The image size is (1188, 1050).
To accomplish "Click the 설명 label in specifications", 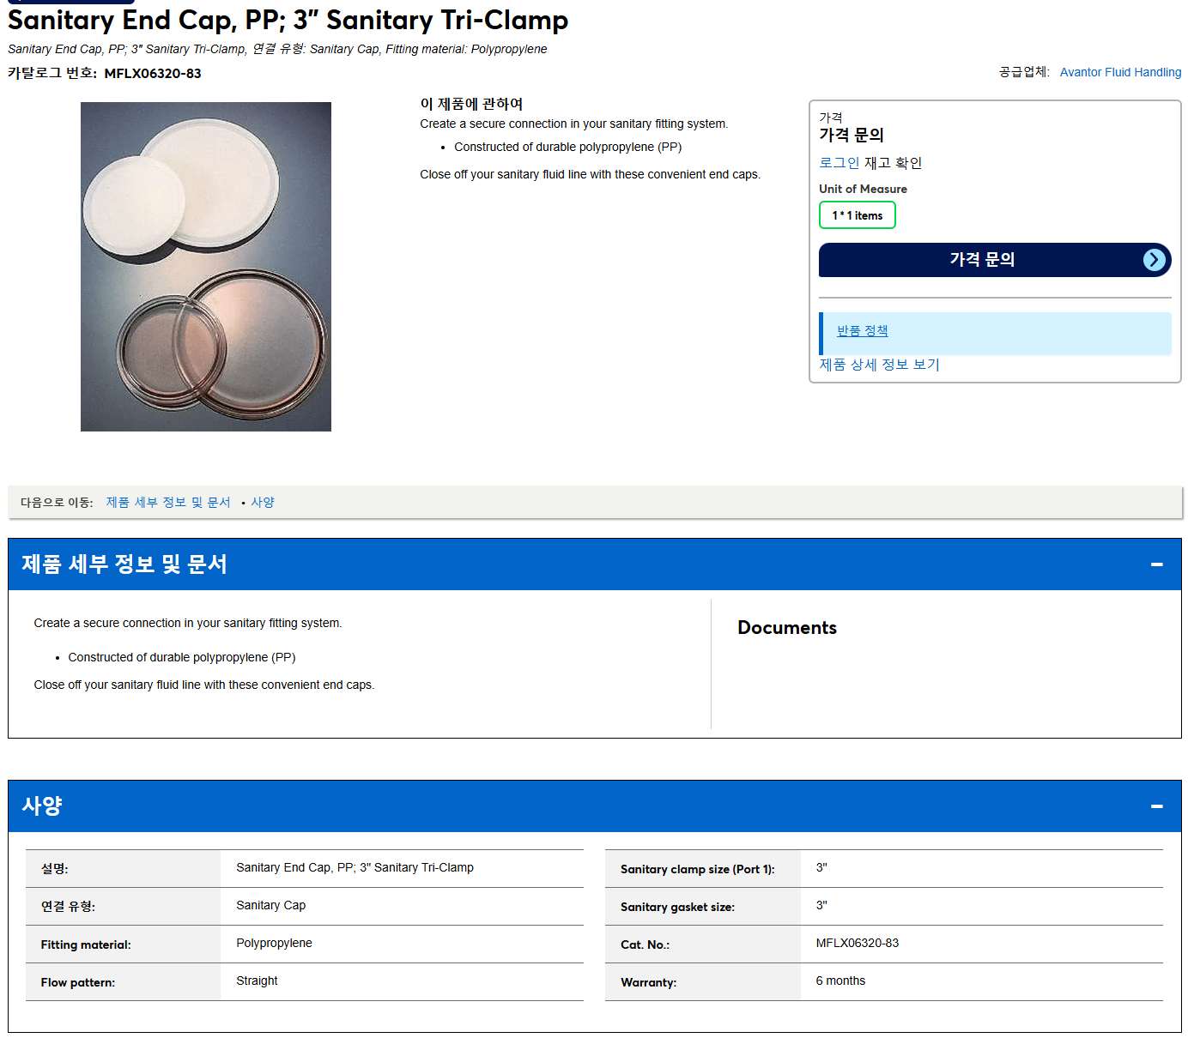I will point(54,869).
